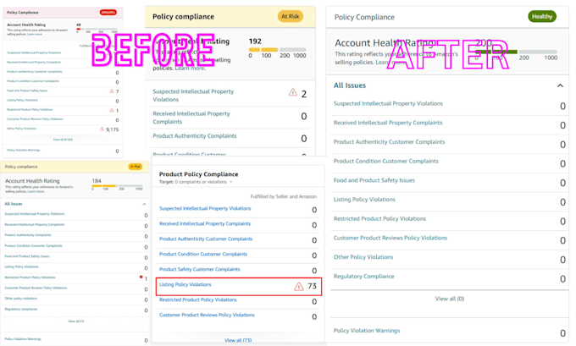Open View all (1) in rating 184 panel
This screenshot has width=576, height=346.
coord(76,321)
